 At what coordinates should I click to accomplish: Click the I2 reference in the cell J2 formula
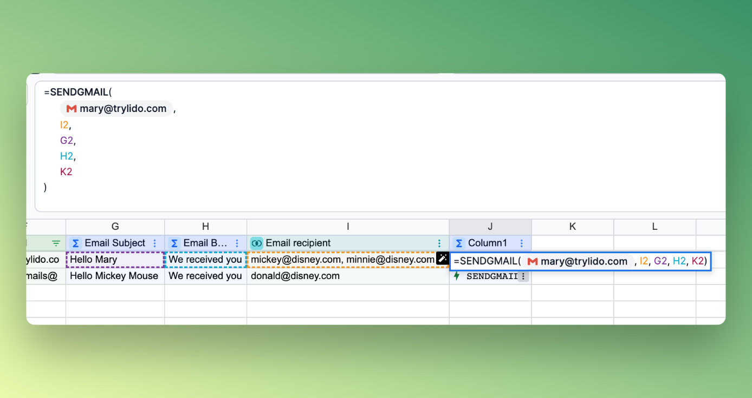click(644, 262)
